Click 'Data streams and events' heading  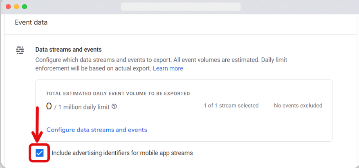68,50
